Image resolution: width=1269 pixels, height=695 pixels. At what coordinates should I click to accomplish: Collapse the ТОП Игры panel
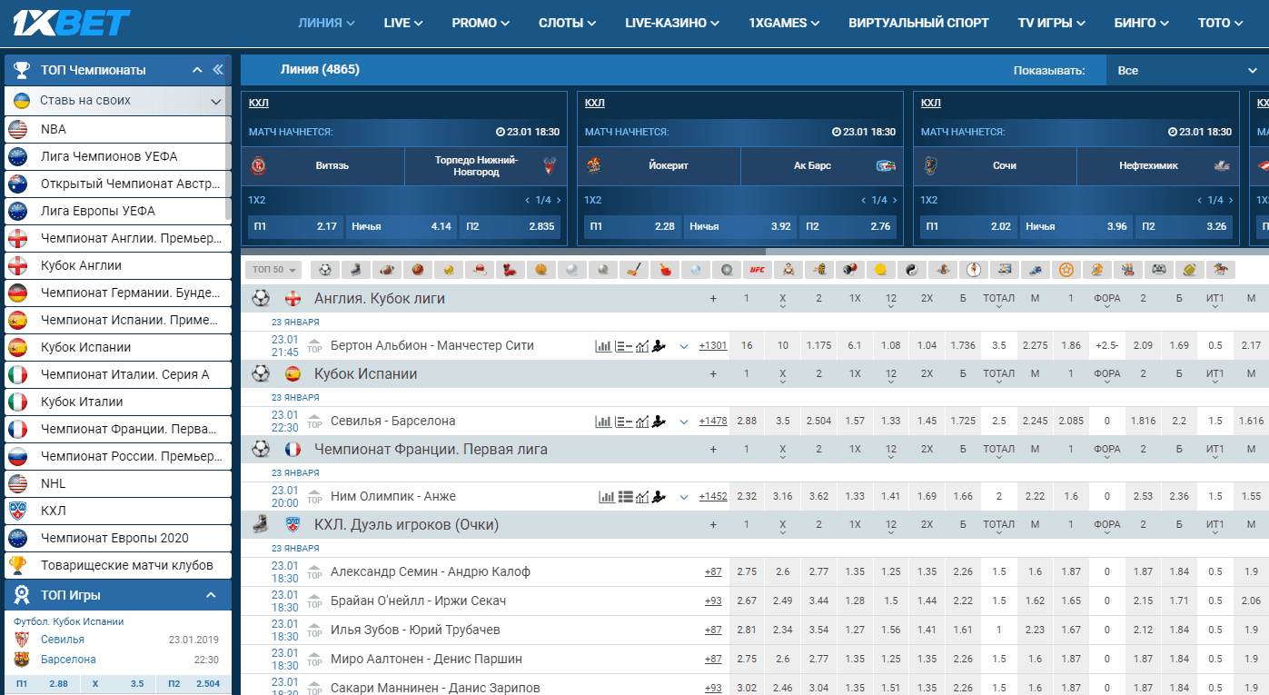tap(211, 595)
